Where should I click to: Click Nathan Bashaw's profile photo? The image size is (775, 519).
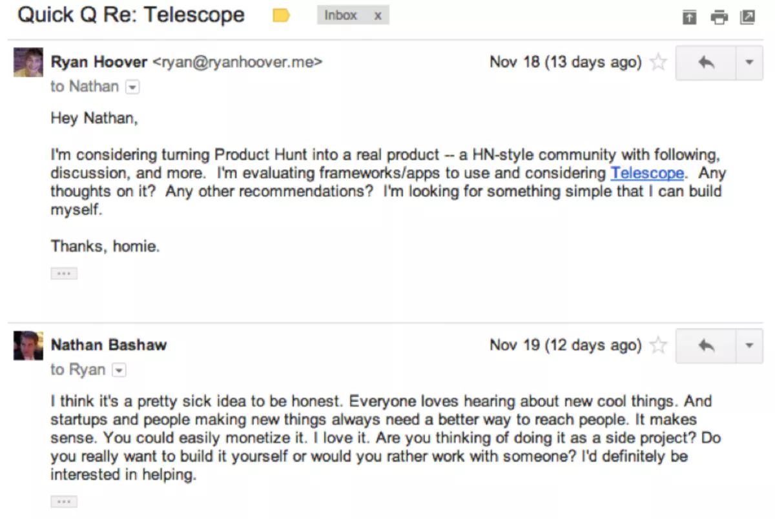[28, 346]
